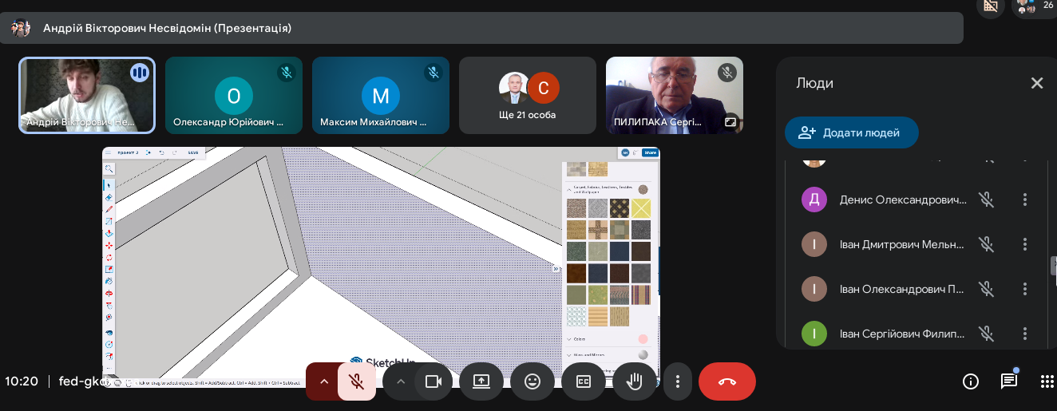Open the chat with everyone icon
This screenshot has height=411, width=1057.
(1009, 381)
